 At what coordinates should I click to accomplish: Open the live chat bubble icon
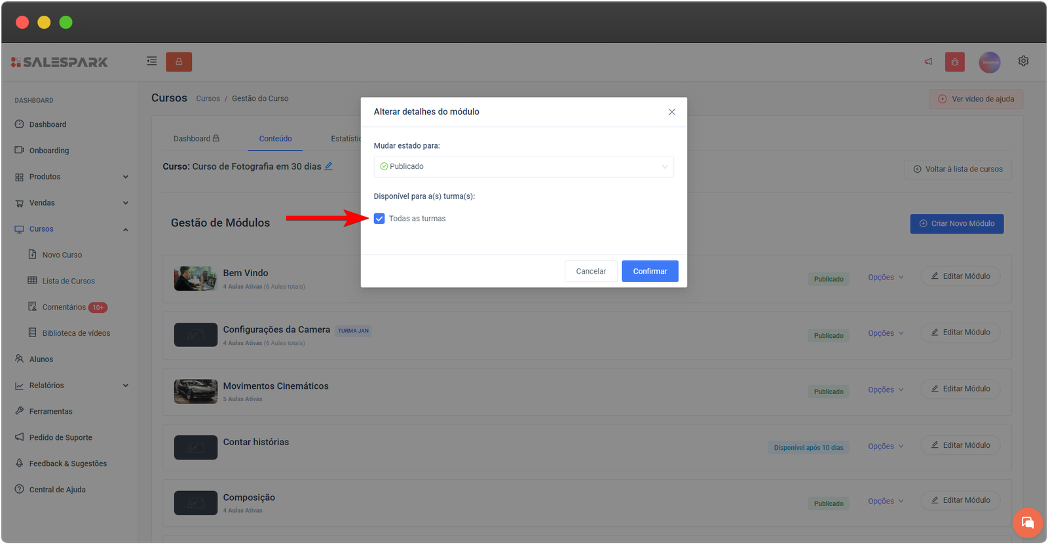coord(1027,522)
